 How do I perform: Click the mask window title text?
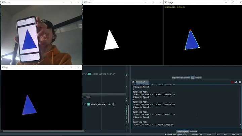click(89, 2)
